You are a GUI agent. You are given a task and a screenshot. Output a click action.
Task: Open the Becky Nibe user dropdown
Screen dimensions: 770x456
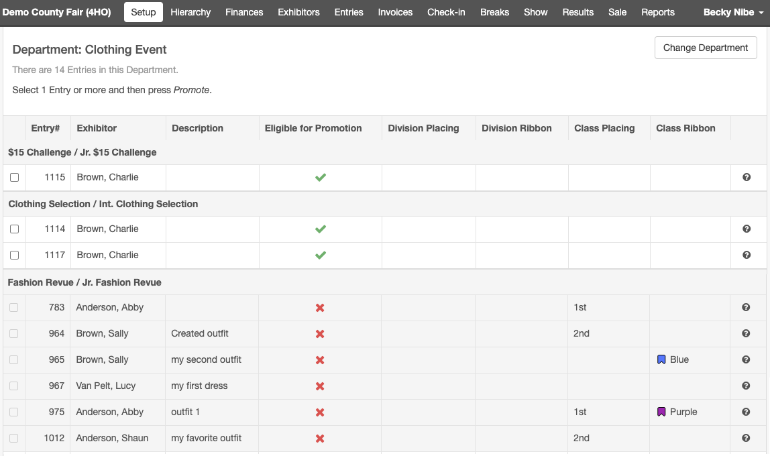(x=733, y=12)
